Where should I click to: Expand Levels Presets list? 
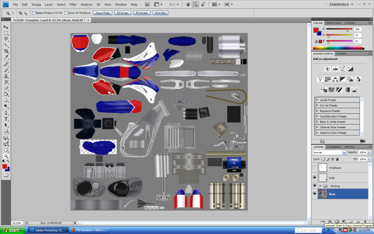coord(317,100)
